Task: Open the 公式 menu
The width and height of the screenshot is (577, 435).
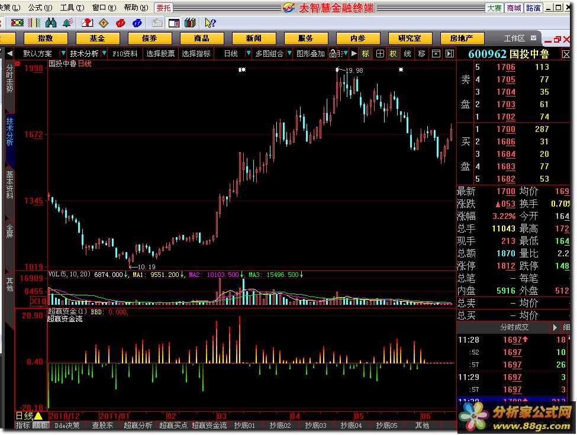Action: coord(40,7)
